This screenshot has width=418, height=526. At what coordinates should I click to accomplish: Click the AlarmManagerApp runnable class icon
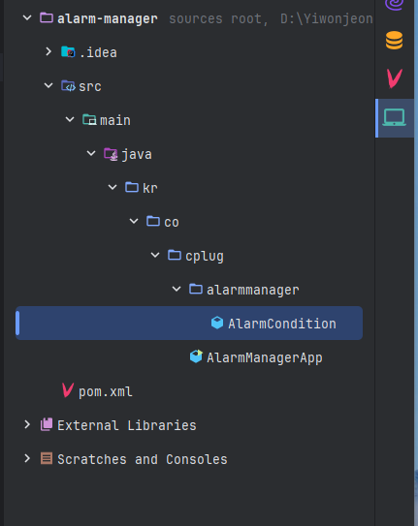196,356
